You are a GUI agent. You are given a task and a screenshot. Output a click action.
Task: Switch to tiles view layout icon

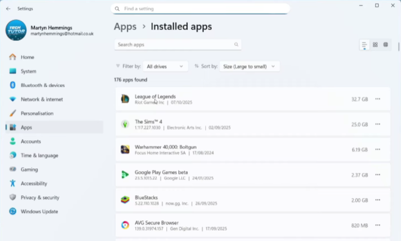click(x=385, y=45)
